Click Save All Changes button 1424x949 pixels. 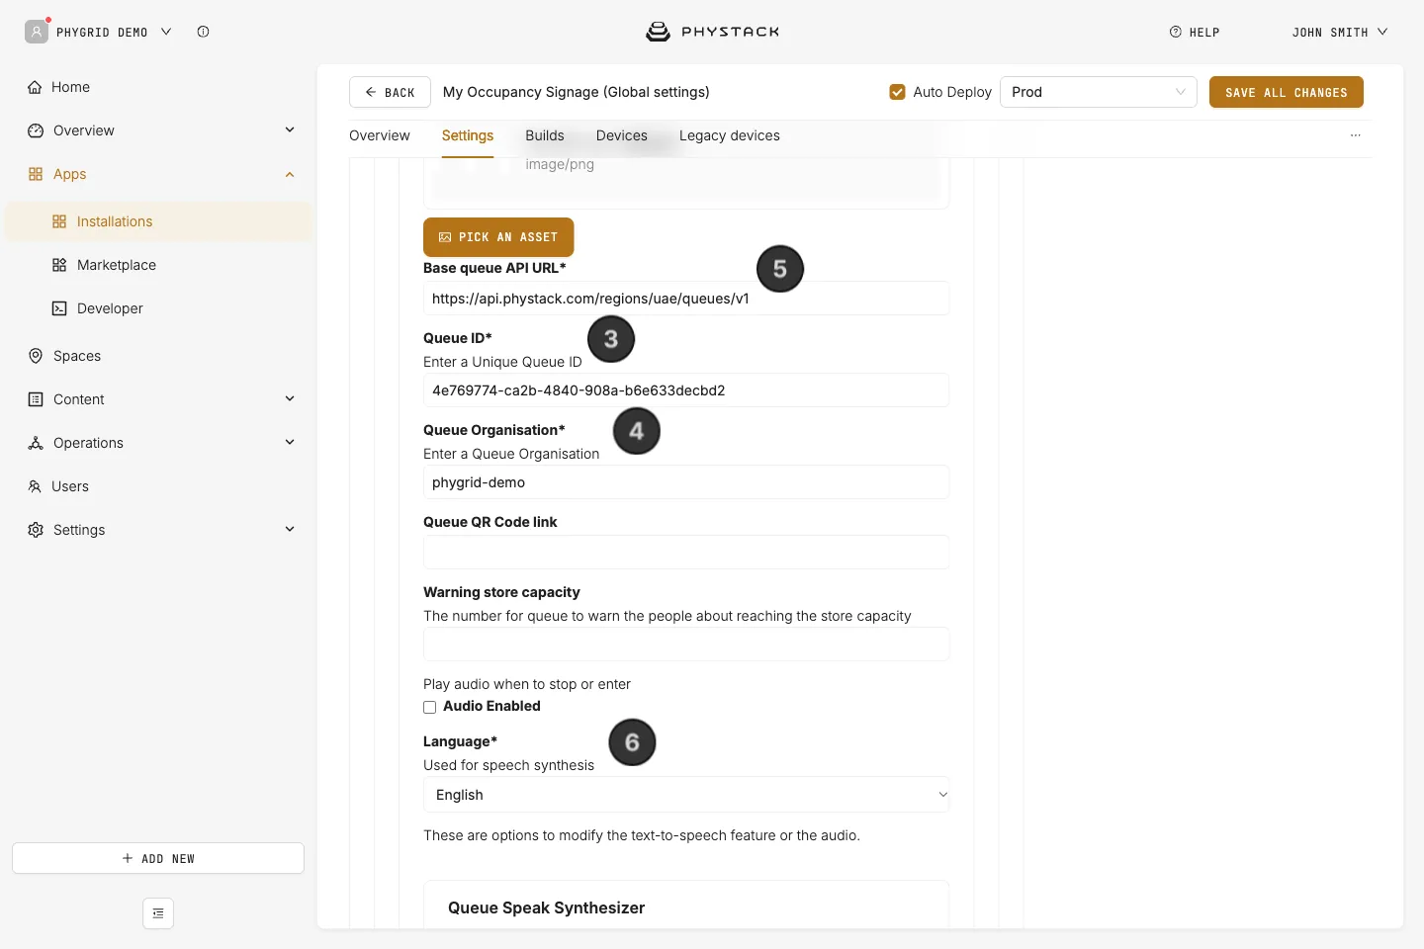click(1287, 92)
